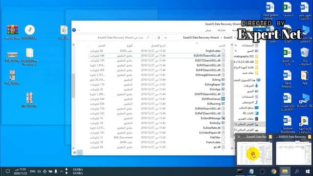Click the navigation pane scroll up arrow
313x176 pixels.
point(232,45)
